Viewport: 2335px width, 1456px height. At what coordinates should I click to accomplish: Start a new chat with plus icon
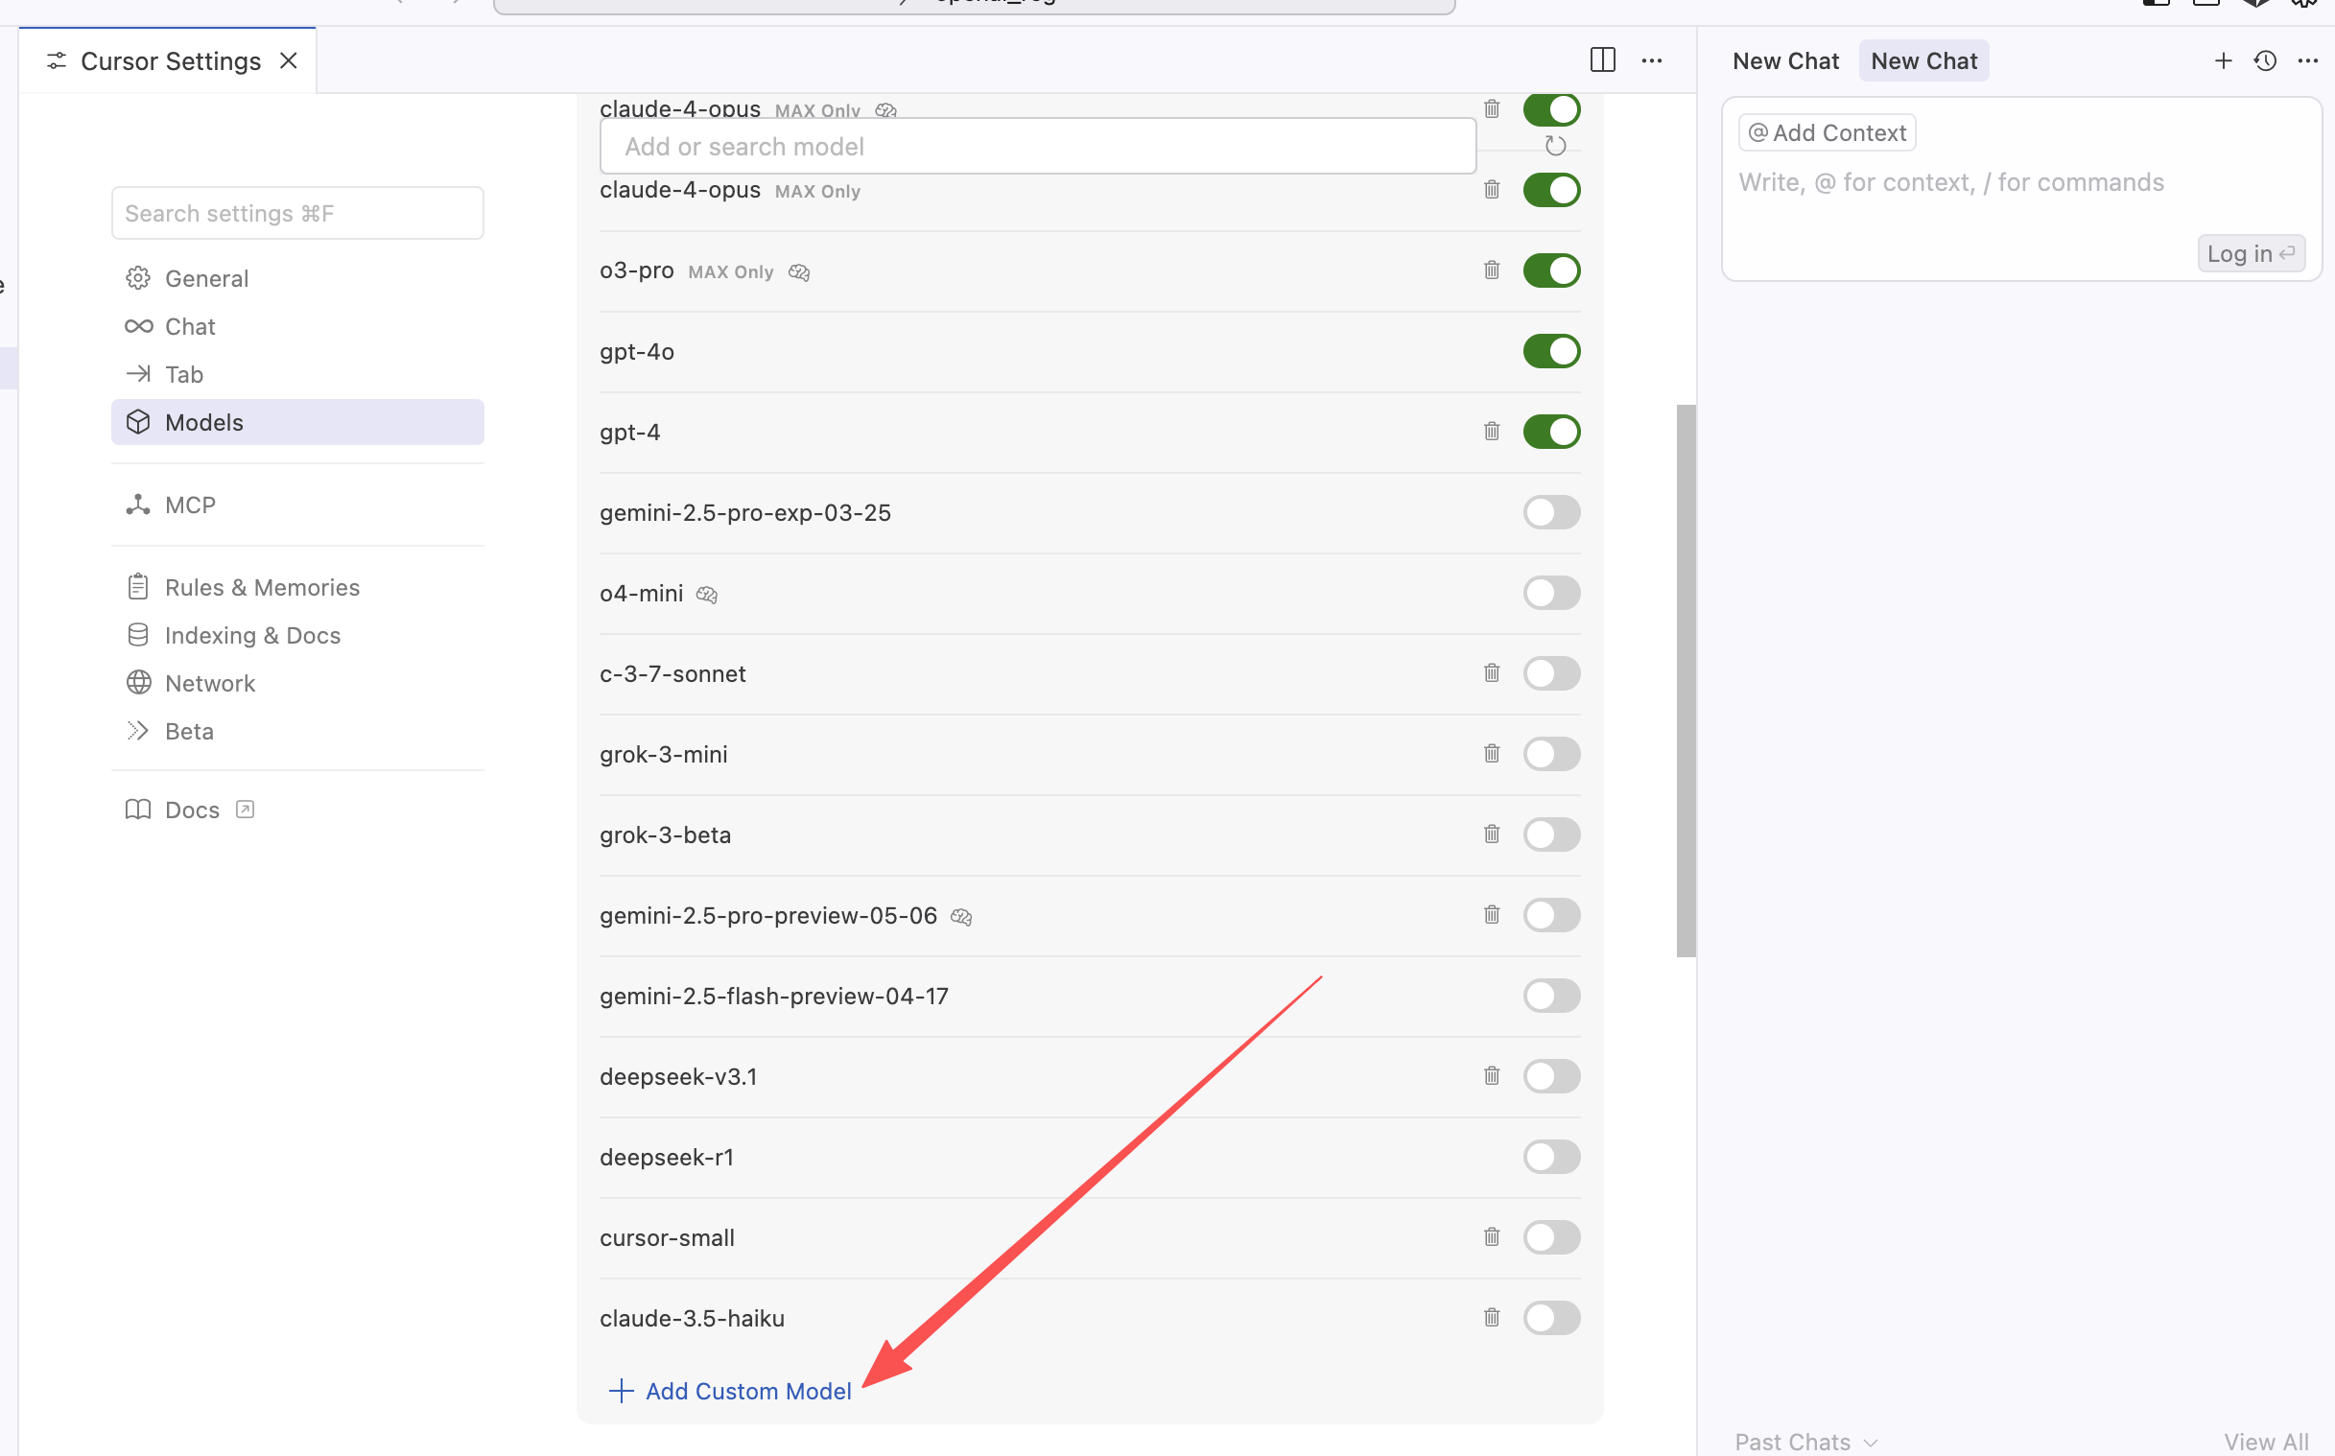(x=2223, y=60)
